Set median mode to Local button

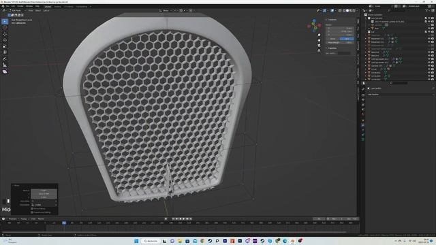coord(347,39)
